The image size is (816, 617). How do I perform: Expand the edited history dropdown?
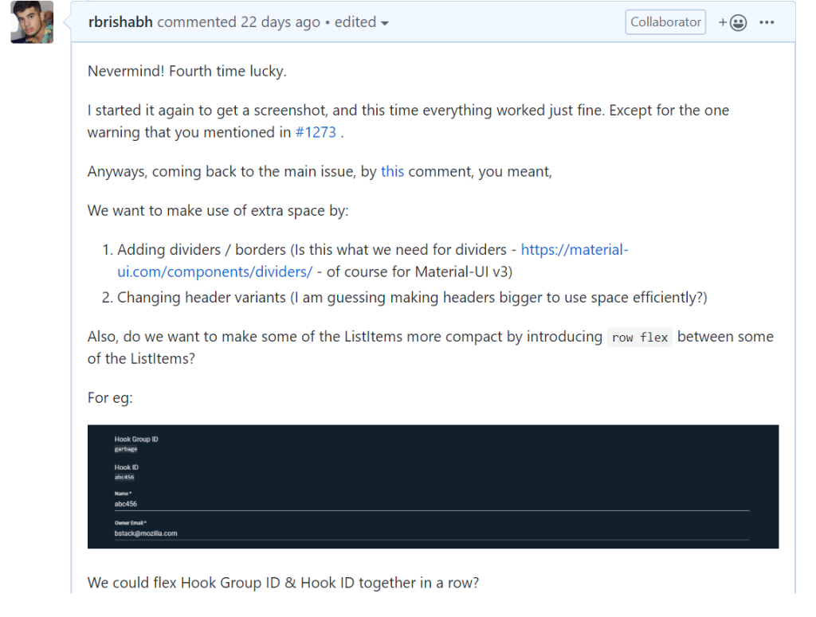click(x=361, y=22)
